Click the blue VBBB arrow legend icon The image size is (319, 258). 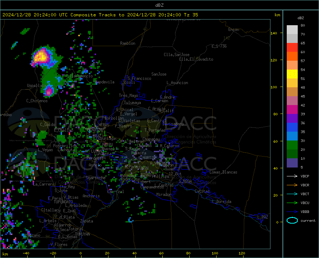[292, 212]
